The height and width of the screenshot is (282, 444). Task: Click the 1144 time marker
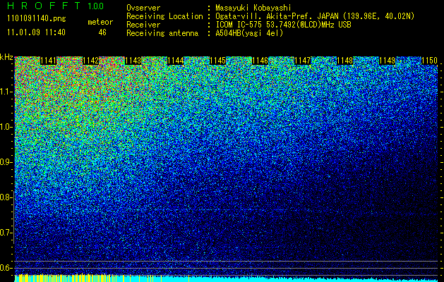click(175, 61)
